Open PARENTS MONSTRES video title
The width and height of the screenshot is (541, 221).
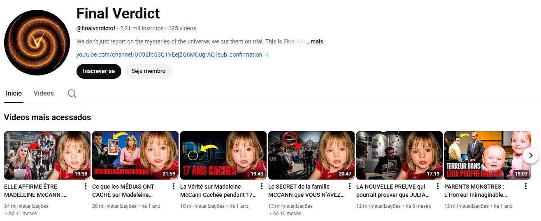(x=476, y=191)
